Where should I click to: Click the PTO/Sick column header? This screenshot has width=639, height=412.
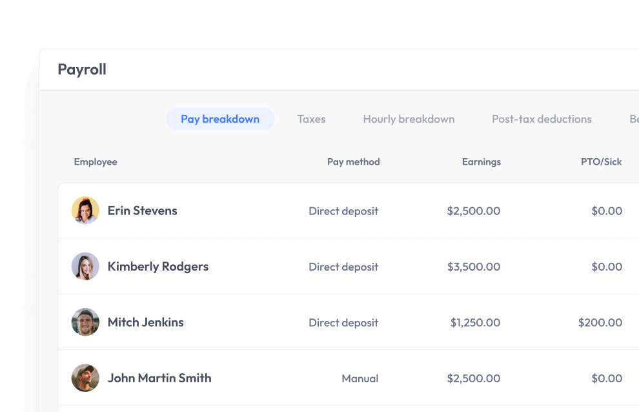tap(601, 161)
